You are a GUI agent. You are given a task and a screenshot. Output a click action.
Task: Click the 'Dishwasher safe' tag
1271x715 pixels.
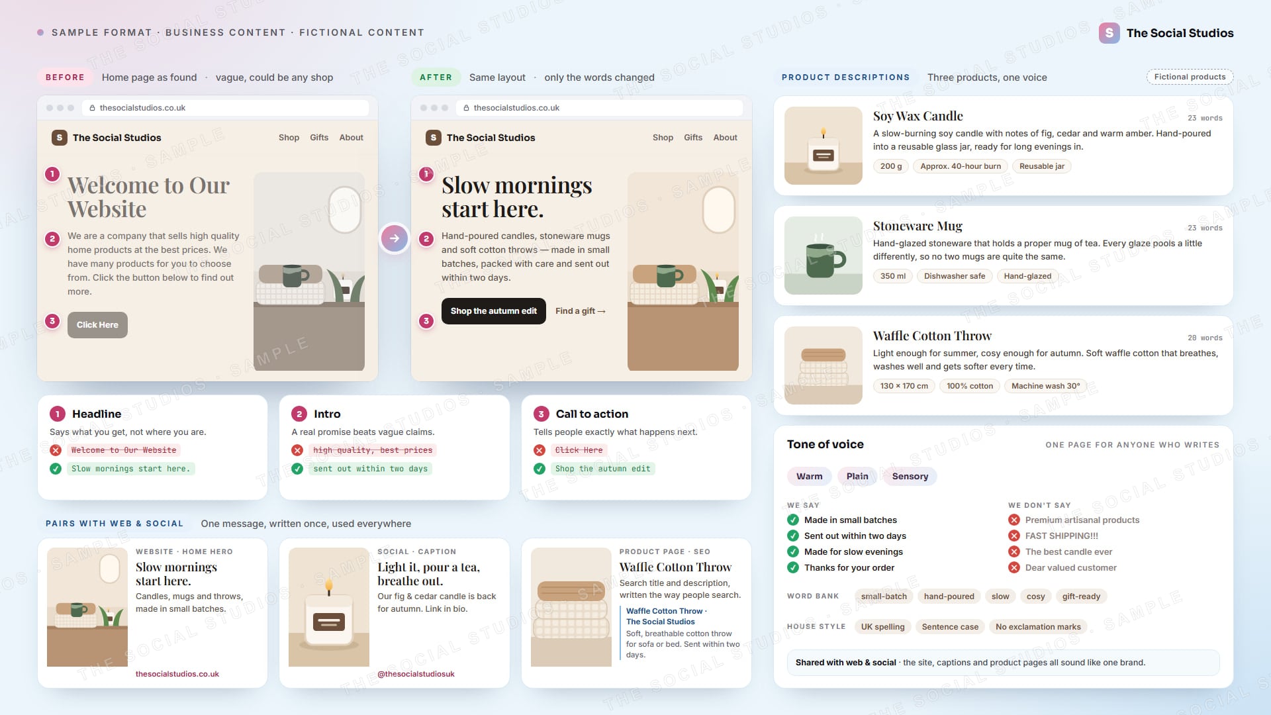click(x=955, y=276)
